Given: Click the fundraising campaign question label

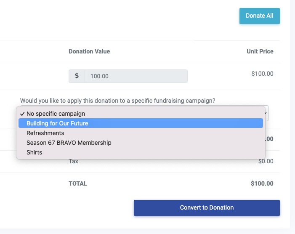Looking at the screenshot, I should pyautogui.click(x=117, y=101).
